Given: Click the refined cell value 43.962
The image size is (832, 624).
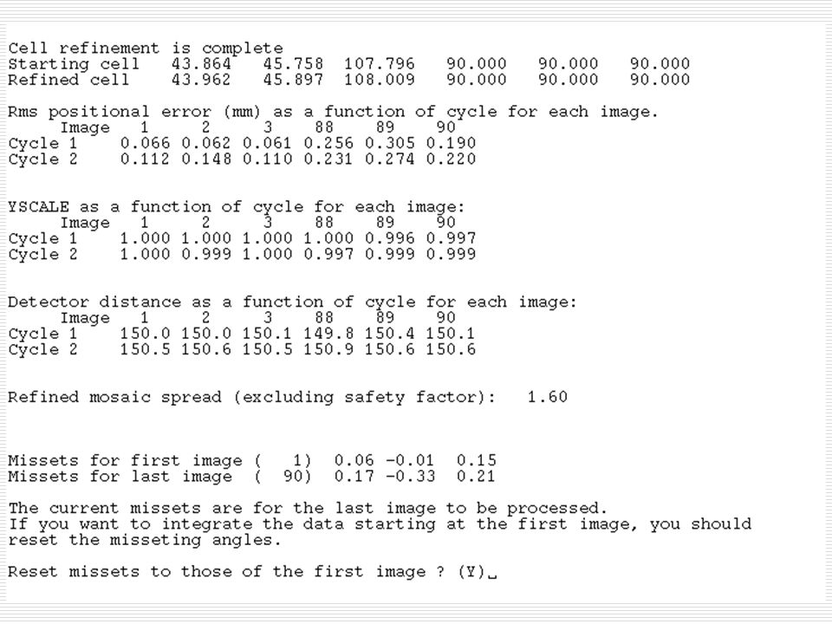Looking at the screenshot, I should tap(201, 80).
